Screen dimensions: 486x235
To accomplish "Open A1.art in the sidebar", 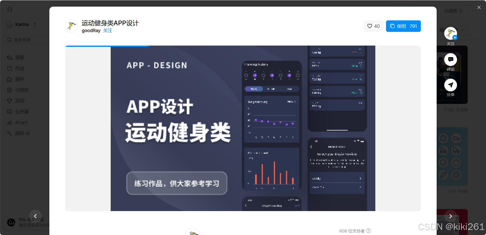I will pos(21,122).
